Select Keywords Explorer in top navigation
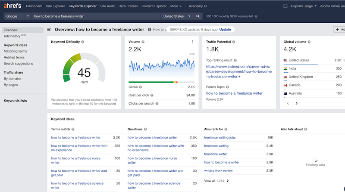 82,6
